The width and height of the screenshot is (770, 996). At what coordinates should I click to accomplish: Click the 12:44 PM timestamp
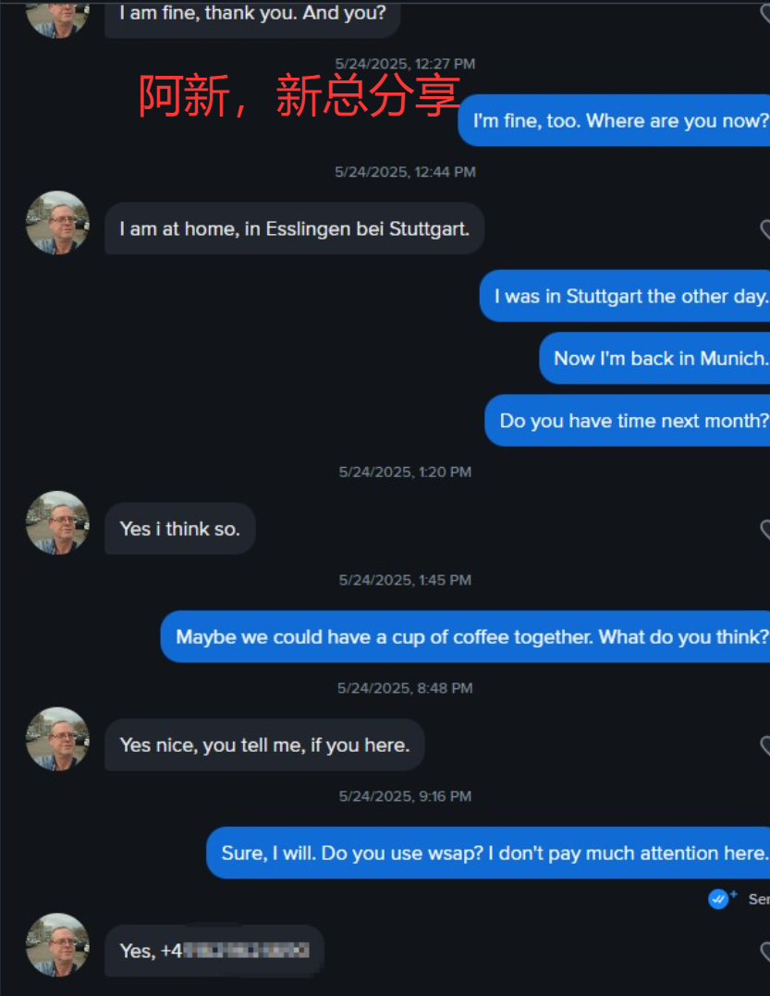[405, 172]
